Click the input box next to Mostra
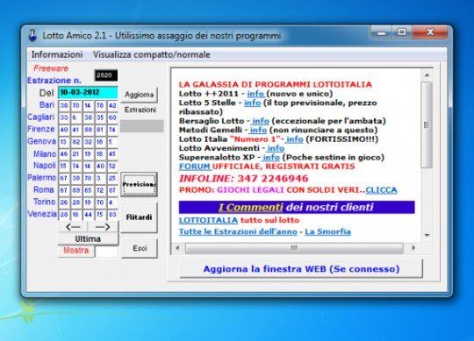 coord(106,252)
